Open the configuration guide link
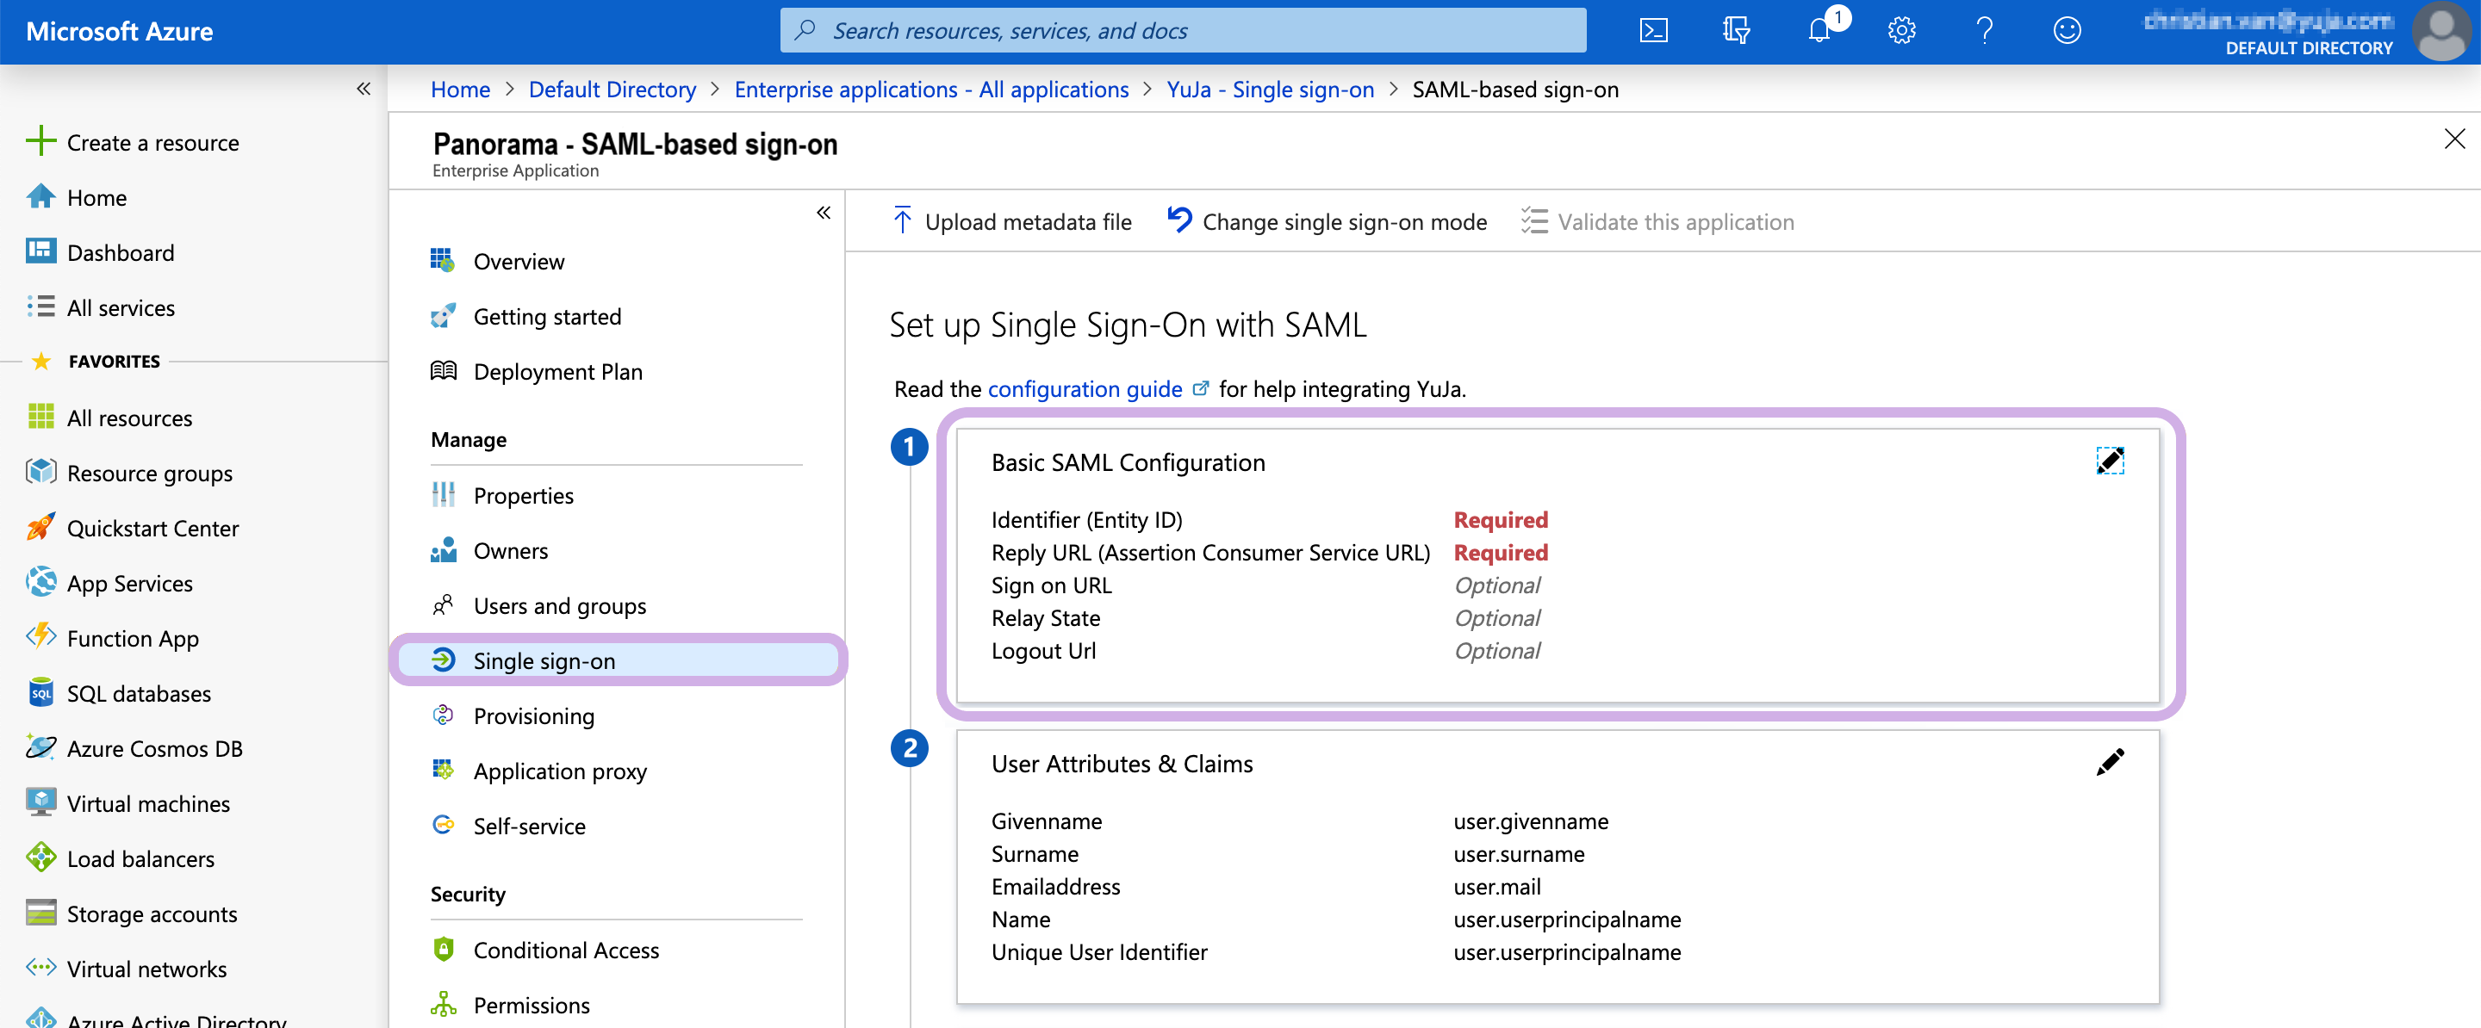The width and height of the screenshot is (2481, 1028). coord(1085,389)
